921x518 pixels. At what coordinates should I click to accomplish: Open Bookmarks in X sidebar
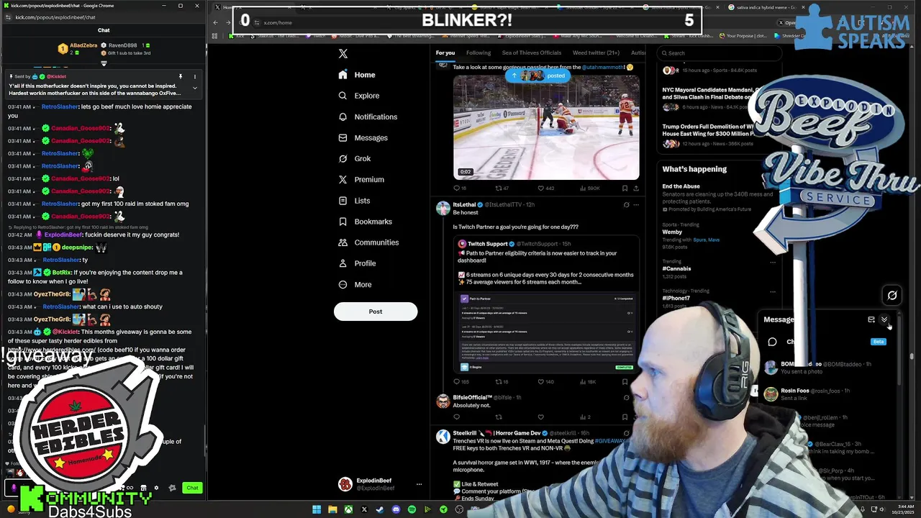[x=364, y=222]
